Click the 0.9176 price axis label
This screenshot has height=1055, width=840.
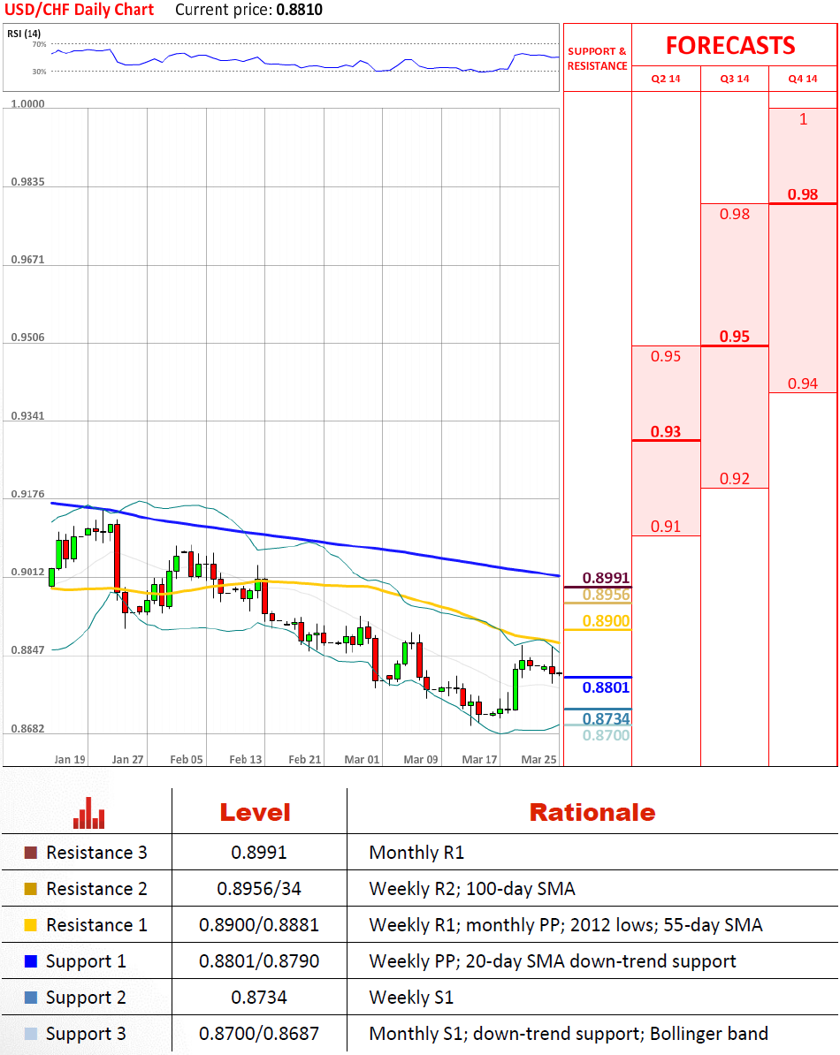[27, 494]
